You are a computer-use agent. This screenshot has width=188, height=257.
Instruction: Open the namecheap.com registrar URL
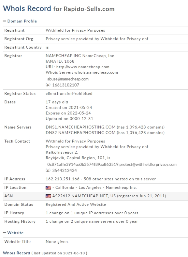point(83,67)
